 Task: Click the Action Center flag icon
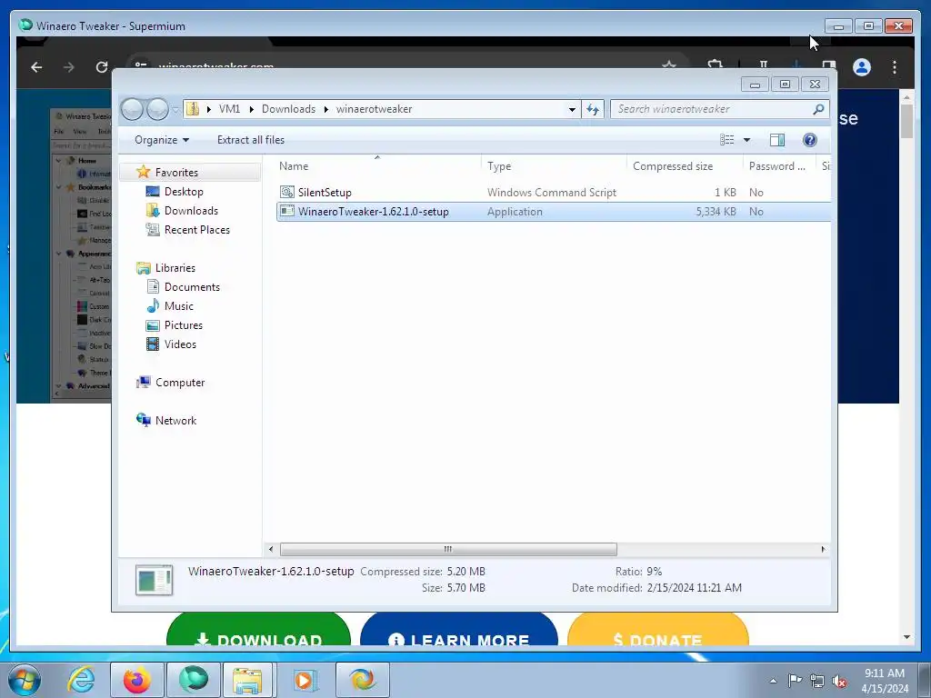[795, 680]
